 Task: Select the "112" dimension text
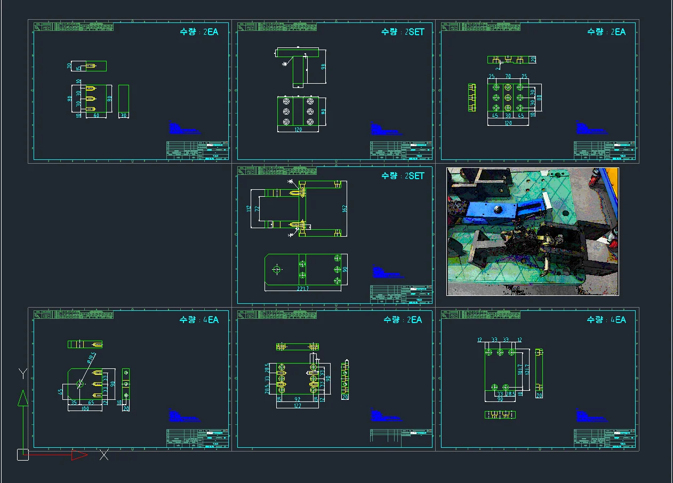pos(249,209)
